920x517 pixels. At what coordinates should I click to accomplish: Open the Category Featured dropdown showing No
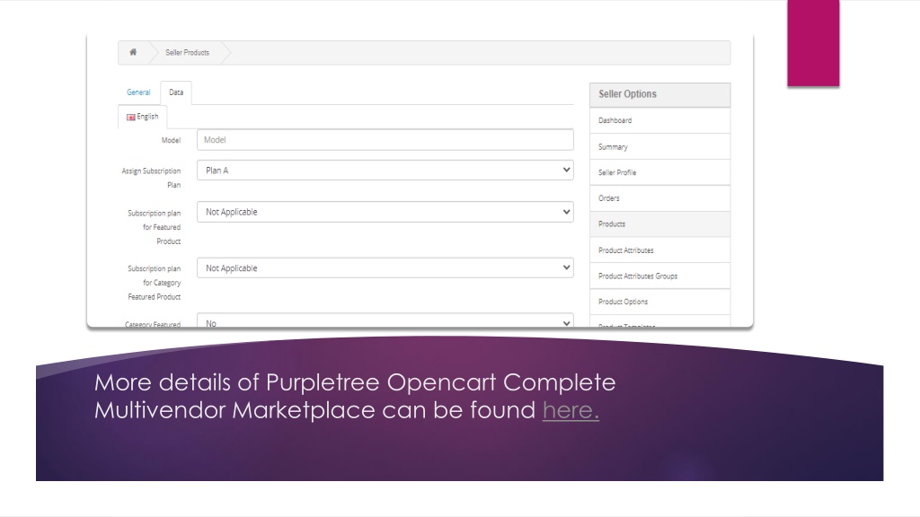coord(385,320)
